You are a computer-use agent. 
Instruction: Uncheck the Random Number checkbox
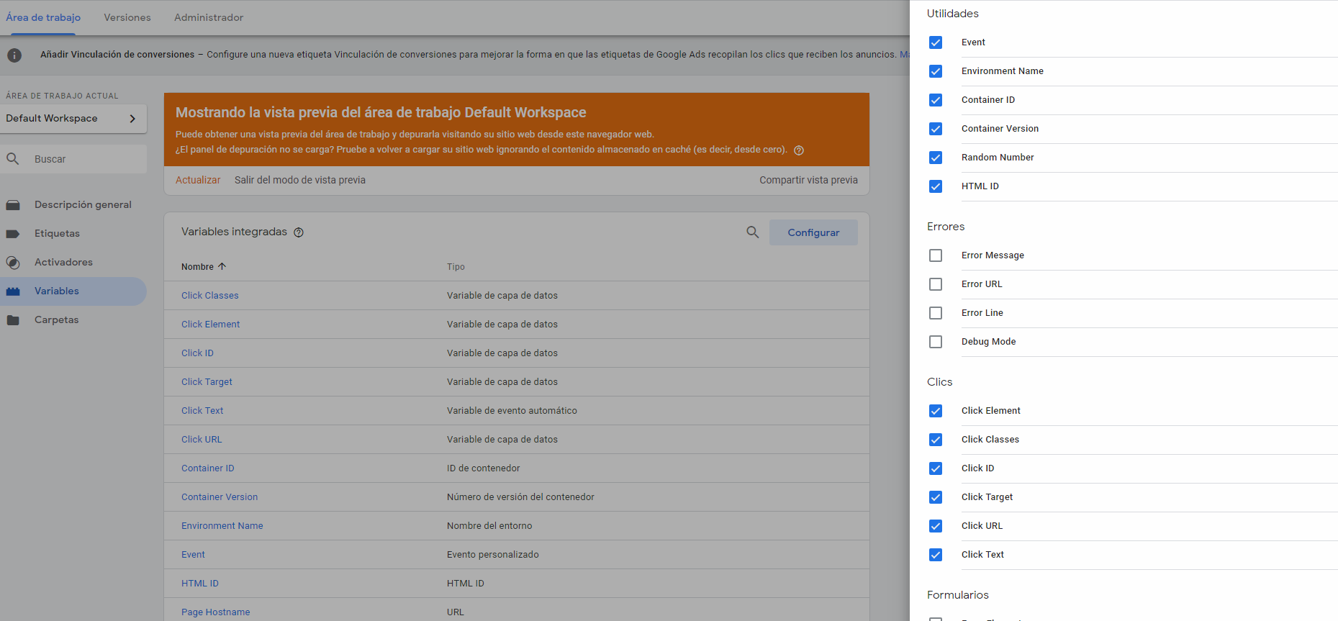(x=935, y=158)
